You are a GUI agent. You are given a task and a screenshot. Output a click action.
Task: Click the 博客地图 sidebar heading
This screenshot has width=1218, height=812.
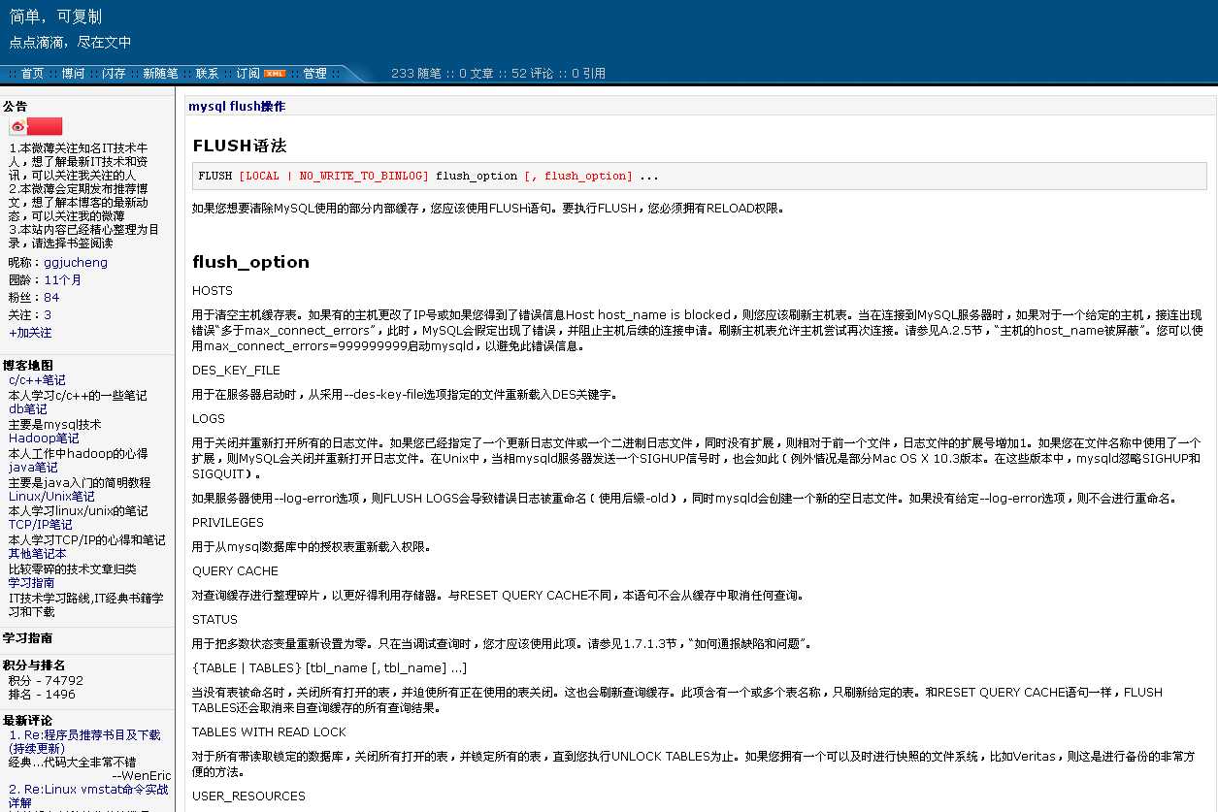pyautogui.click(x=28, y=366)
